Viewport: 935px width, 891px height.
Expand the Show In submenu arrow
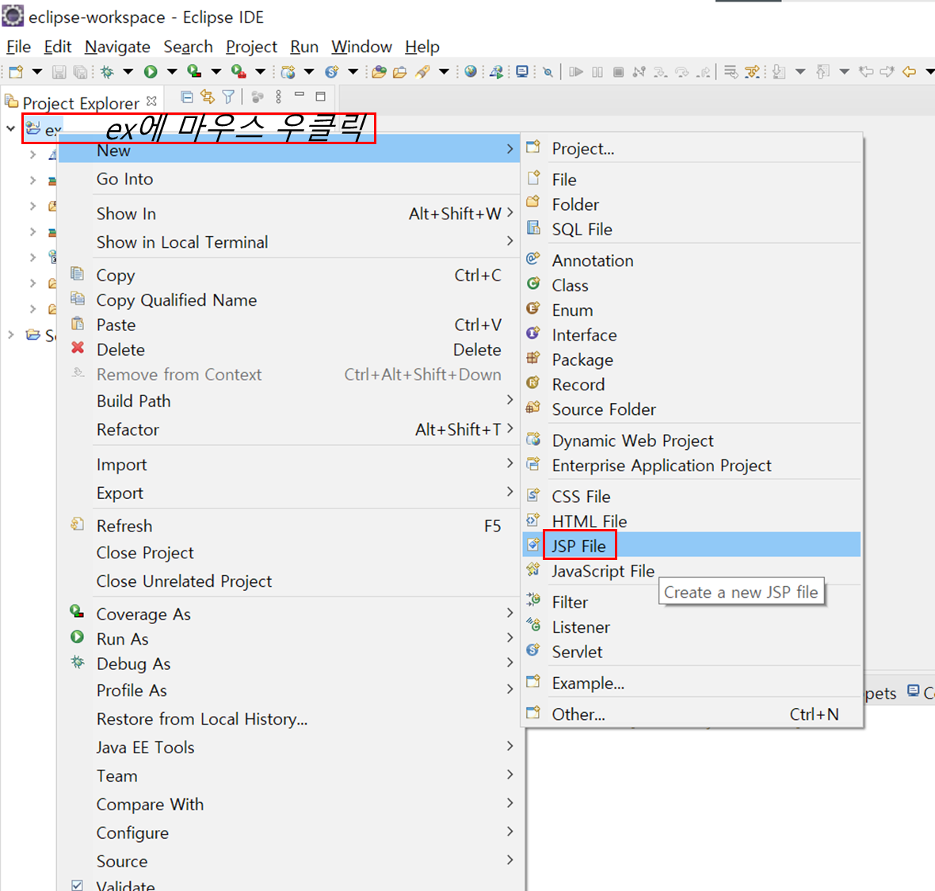pos(509,213)
